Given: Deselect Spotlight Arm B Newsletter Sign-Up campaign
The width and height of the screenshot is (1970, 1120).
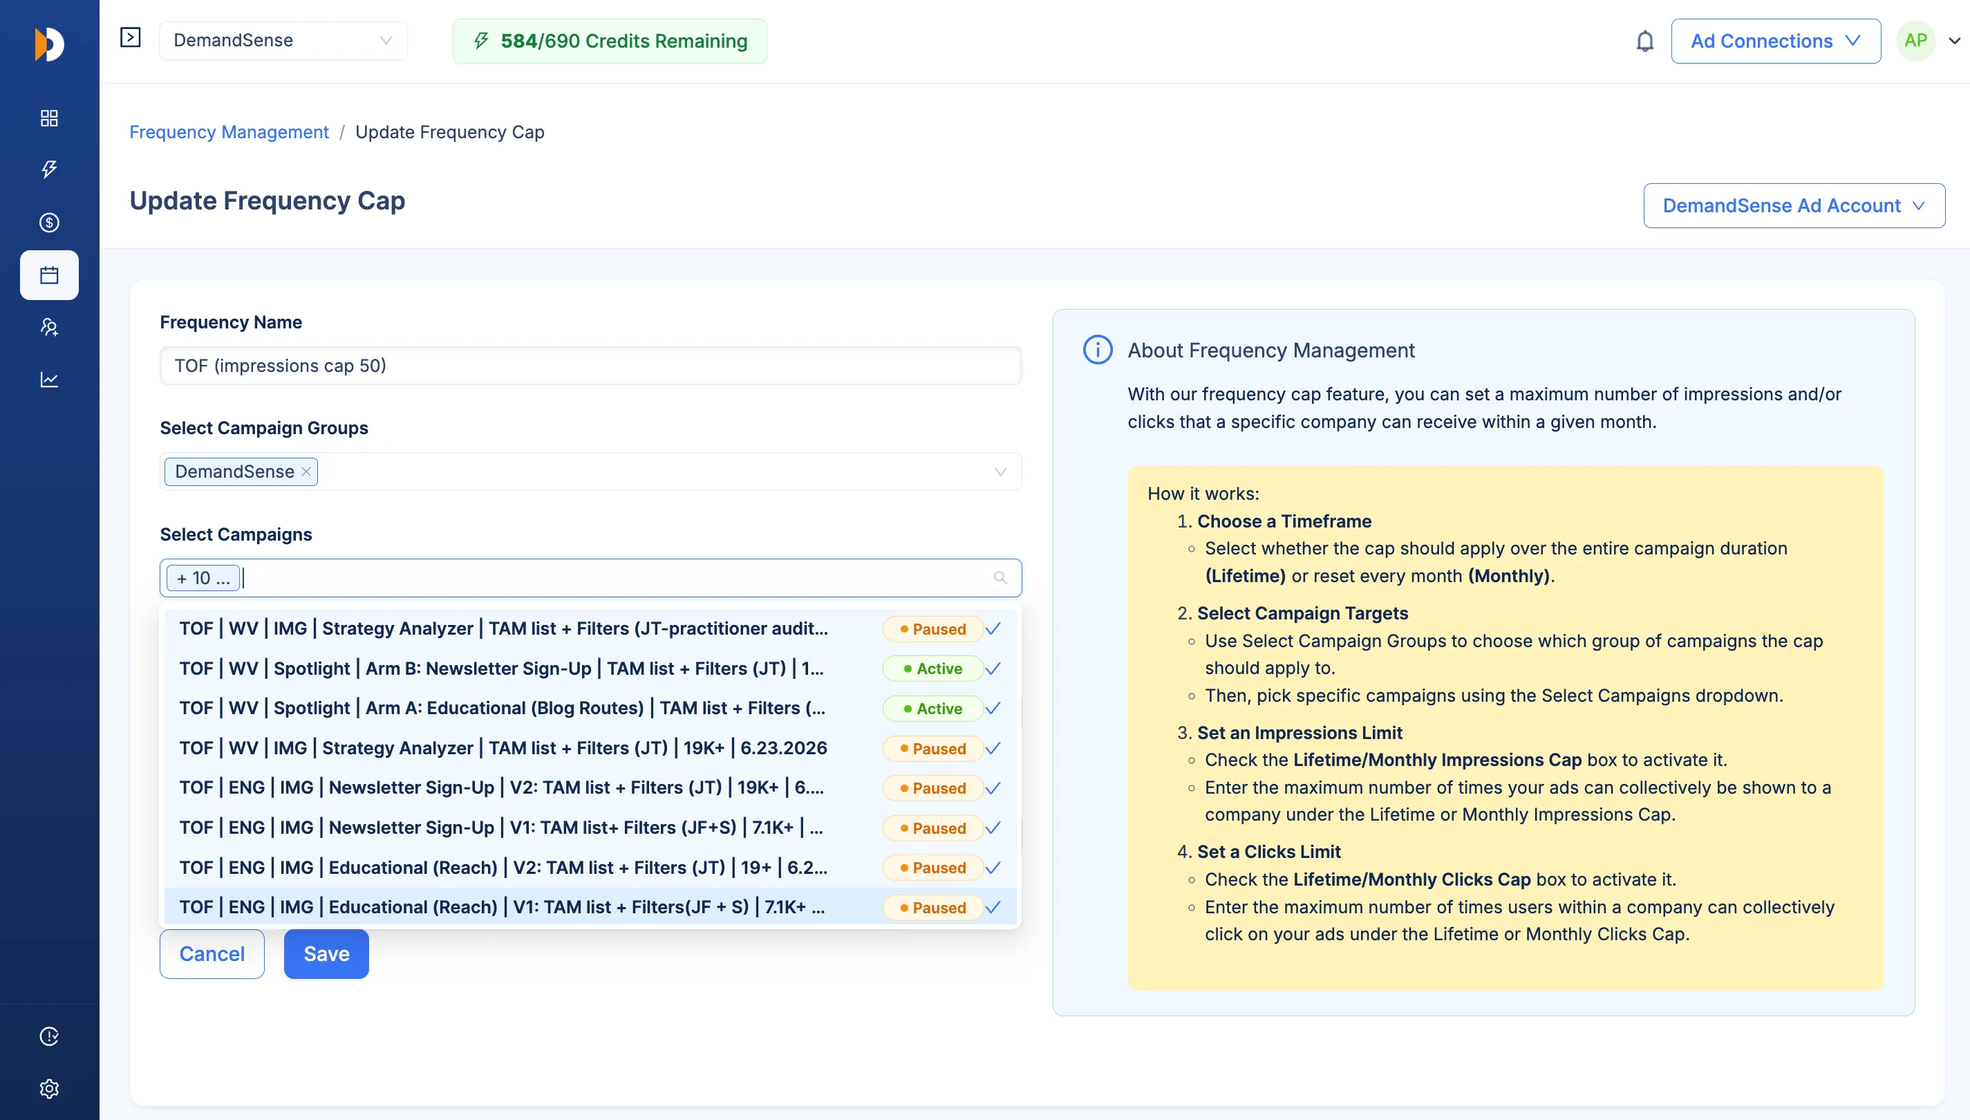Looking at the screenshot, I should pos(590,669).
